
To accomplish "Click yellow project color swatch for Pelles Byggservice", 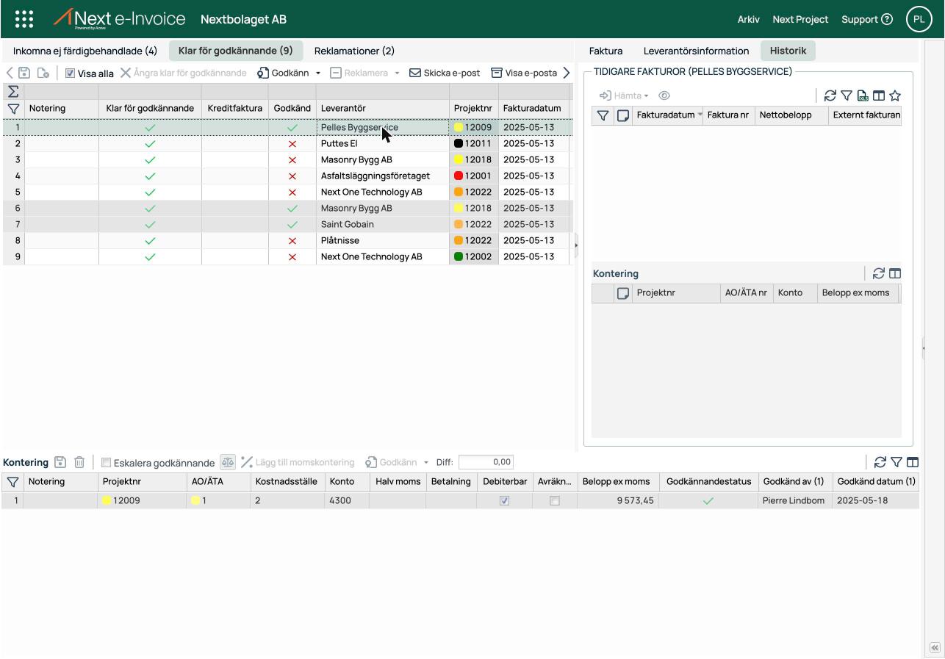I will pos(459,128).
